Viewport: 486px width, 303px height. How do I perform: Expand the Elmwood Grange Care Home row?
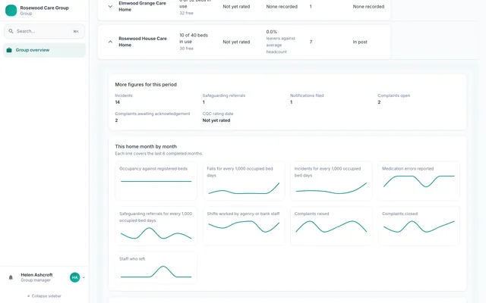coord(110,7)
